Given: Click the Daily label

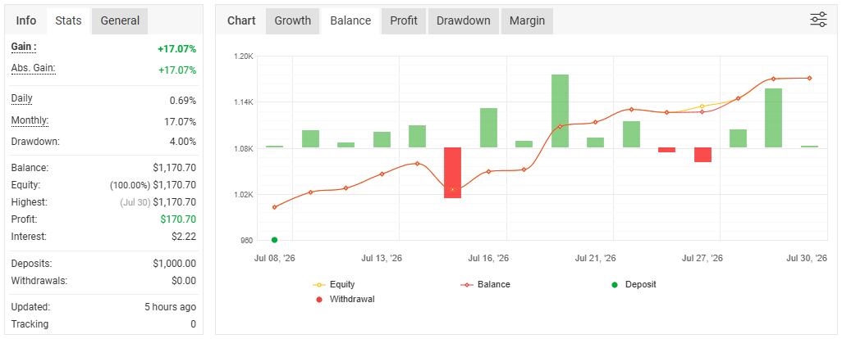Looking at the screenshot, I should (x=22, y=98).
